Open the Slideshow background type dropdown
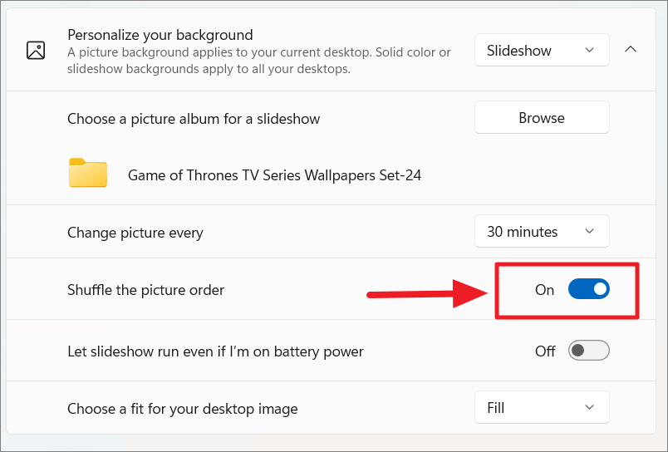 coord(542,51)
